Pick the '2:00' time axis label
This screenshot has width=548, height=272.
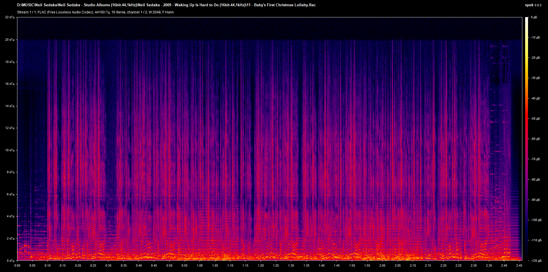click(x=382, y=265)
